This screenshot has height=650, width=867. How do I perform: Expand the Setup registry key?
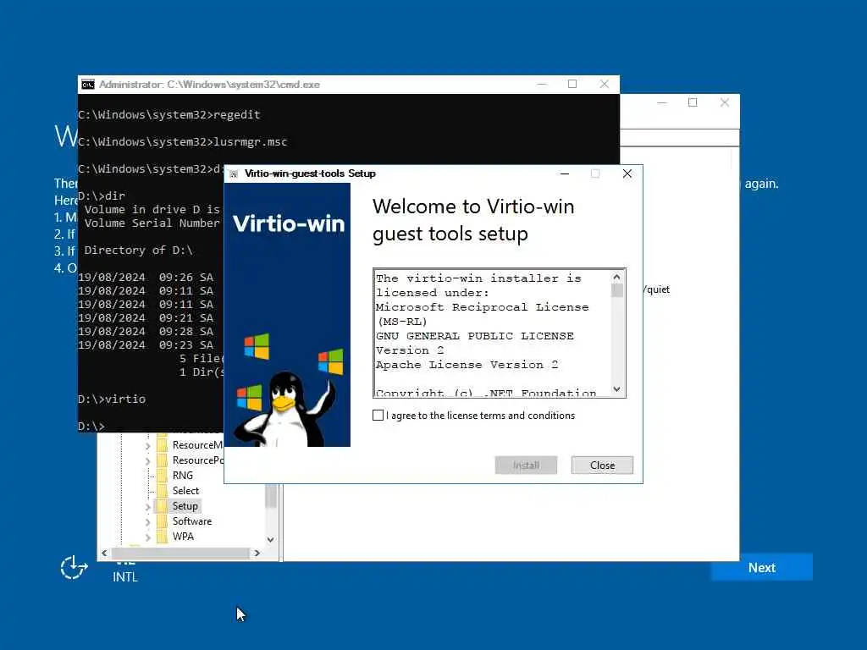tap(147, 506)
